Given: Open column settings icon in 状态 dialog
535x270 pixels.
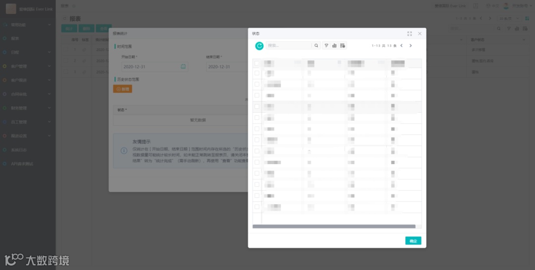Looking at the screenshot, I should point(343,45).
